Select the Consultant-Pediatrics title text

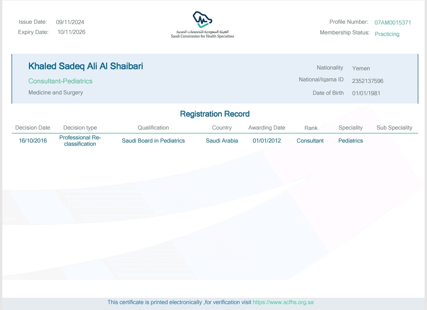click(60, 81)
